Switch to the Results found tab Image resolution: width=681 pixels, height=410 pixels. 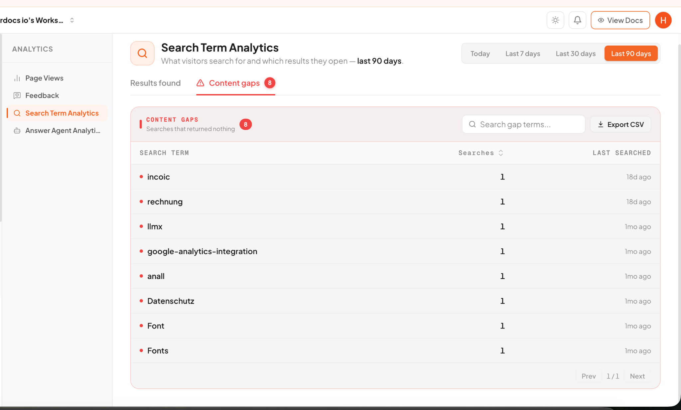coord(155,83)
